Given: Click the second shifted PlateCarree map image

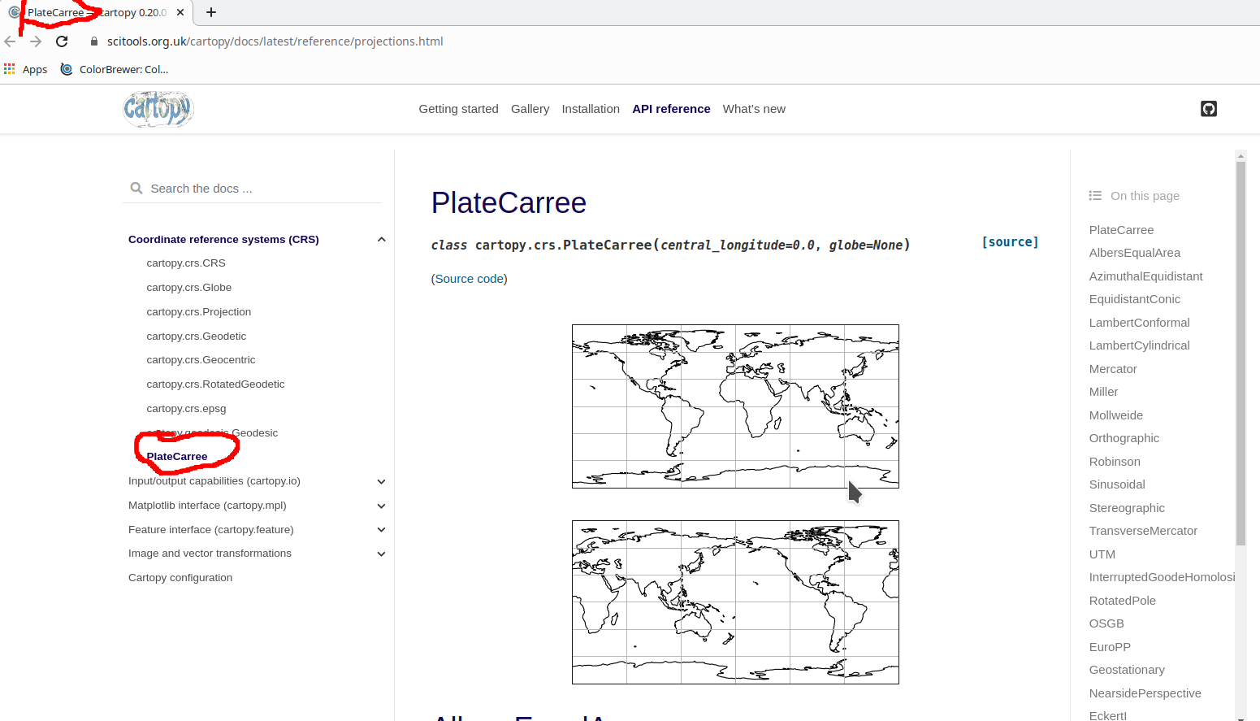Looking at the screenshot, I should [735, 602].
